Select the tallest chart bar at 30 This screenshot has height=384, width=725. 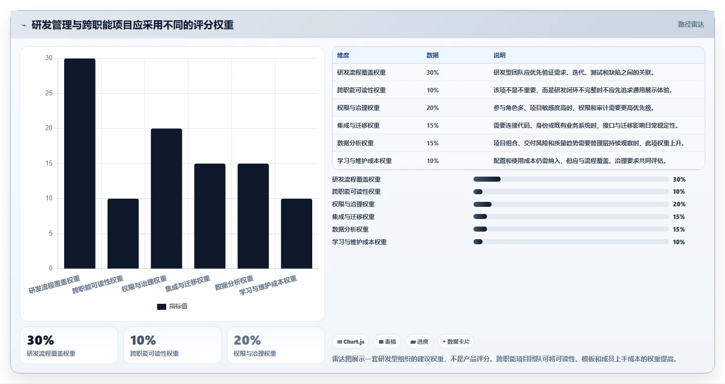tap(80, 163)
